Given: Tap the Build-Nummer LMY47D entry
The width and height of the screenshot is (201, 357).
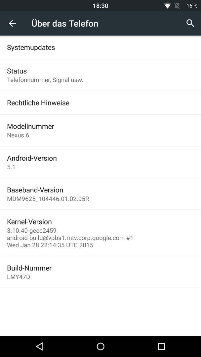Looking at the screenshot, I should 100,272.
